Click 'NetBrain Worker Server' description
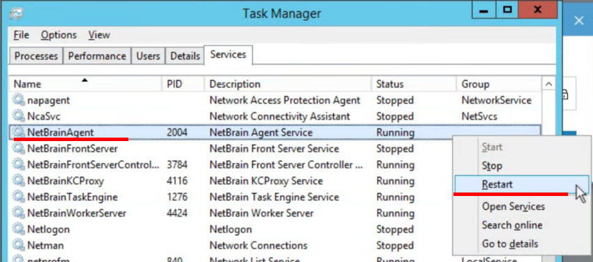This screenshot has width=593, height=262. (261, 213)
